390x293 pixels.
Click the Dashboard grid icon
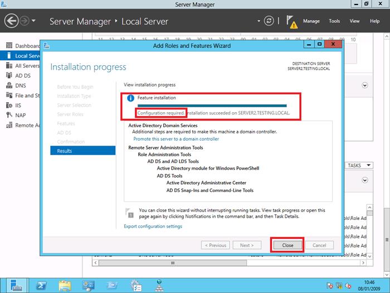click(9, 46)
